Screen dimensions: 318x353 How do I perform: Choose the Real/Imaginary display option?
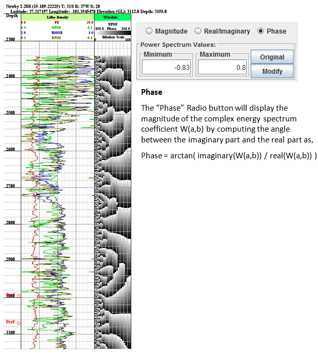(x=197, y=31)
